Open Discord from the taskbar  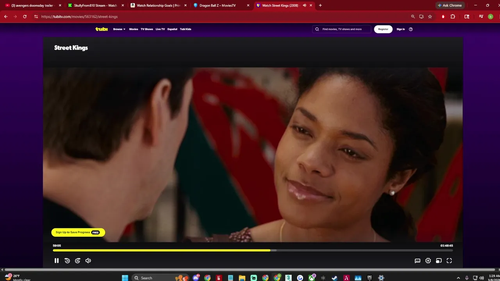[x=196, y=278]
